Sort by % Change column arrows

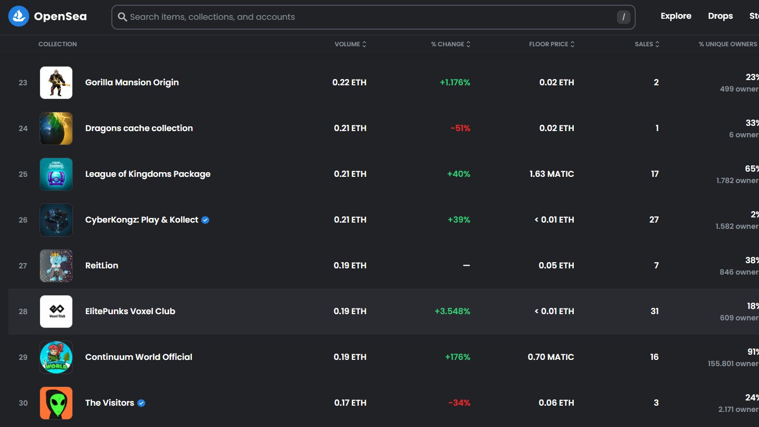tap(468, 44)
